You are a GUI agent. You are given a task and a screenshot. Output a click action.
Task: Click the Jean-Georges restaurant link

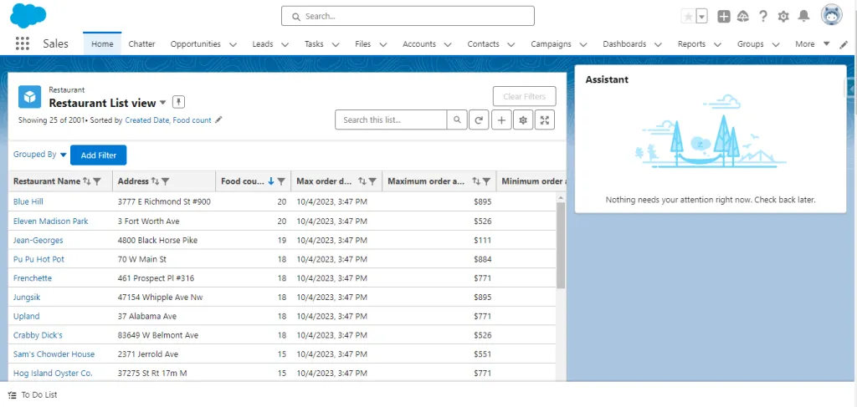pos(38,240)
